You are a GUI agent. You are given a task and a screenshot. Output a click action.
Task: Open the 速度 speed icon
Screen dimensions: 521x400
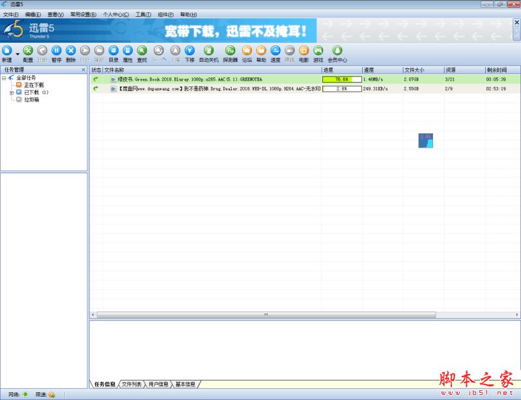point(275,51)
